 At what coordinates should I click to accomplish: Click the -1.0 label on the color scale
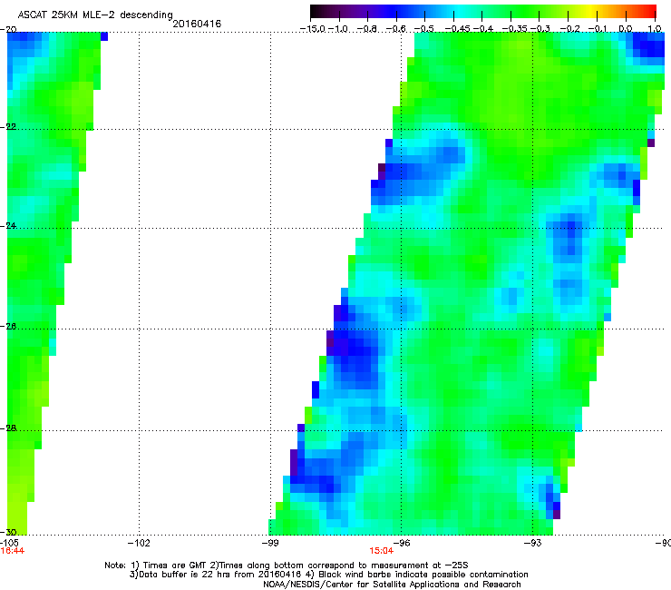pyautogui.click(x=338, y=29)
